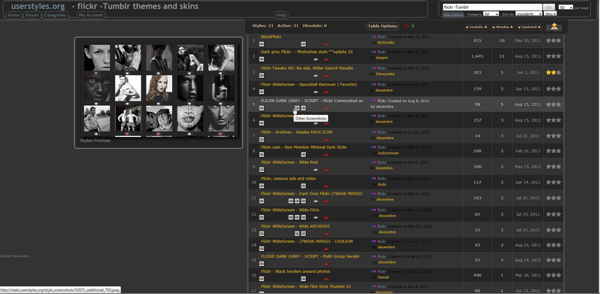The height and width of the screenshot is (294, 600).
Task: Open main screenshot icon in BlackFlickr row
Action: [262, 44]
